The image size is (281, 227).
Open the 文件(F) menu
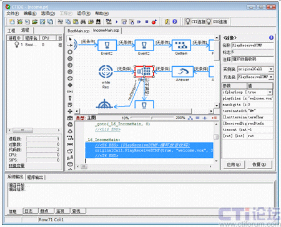click(12, 14)
